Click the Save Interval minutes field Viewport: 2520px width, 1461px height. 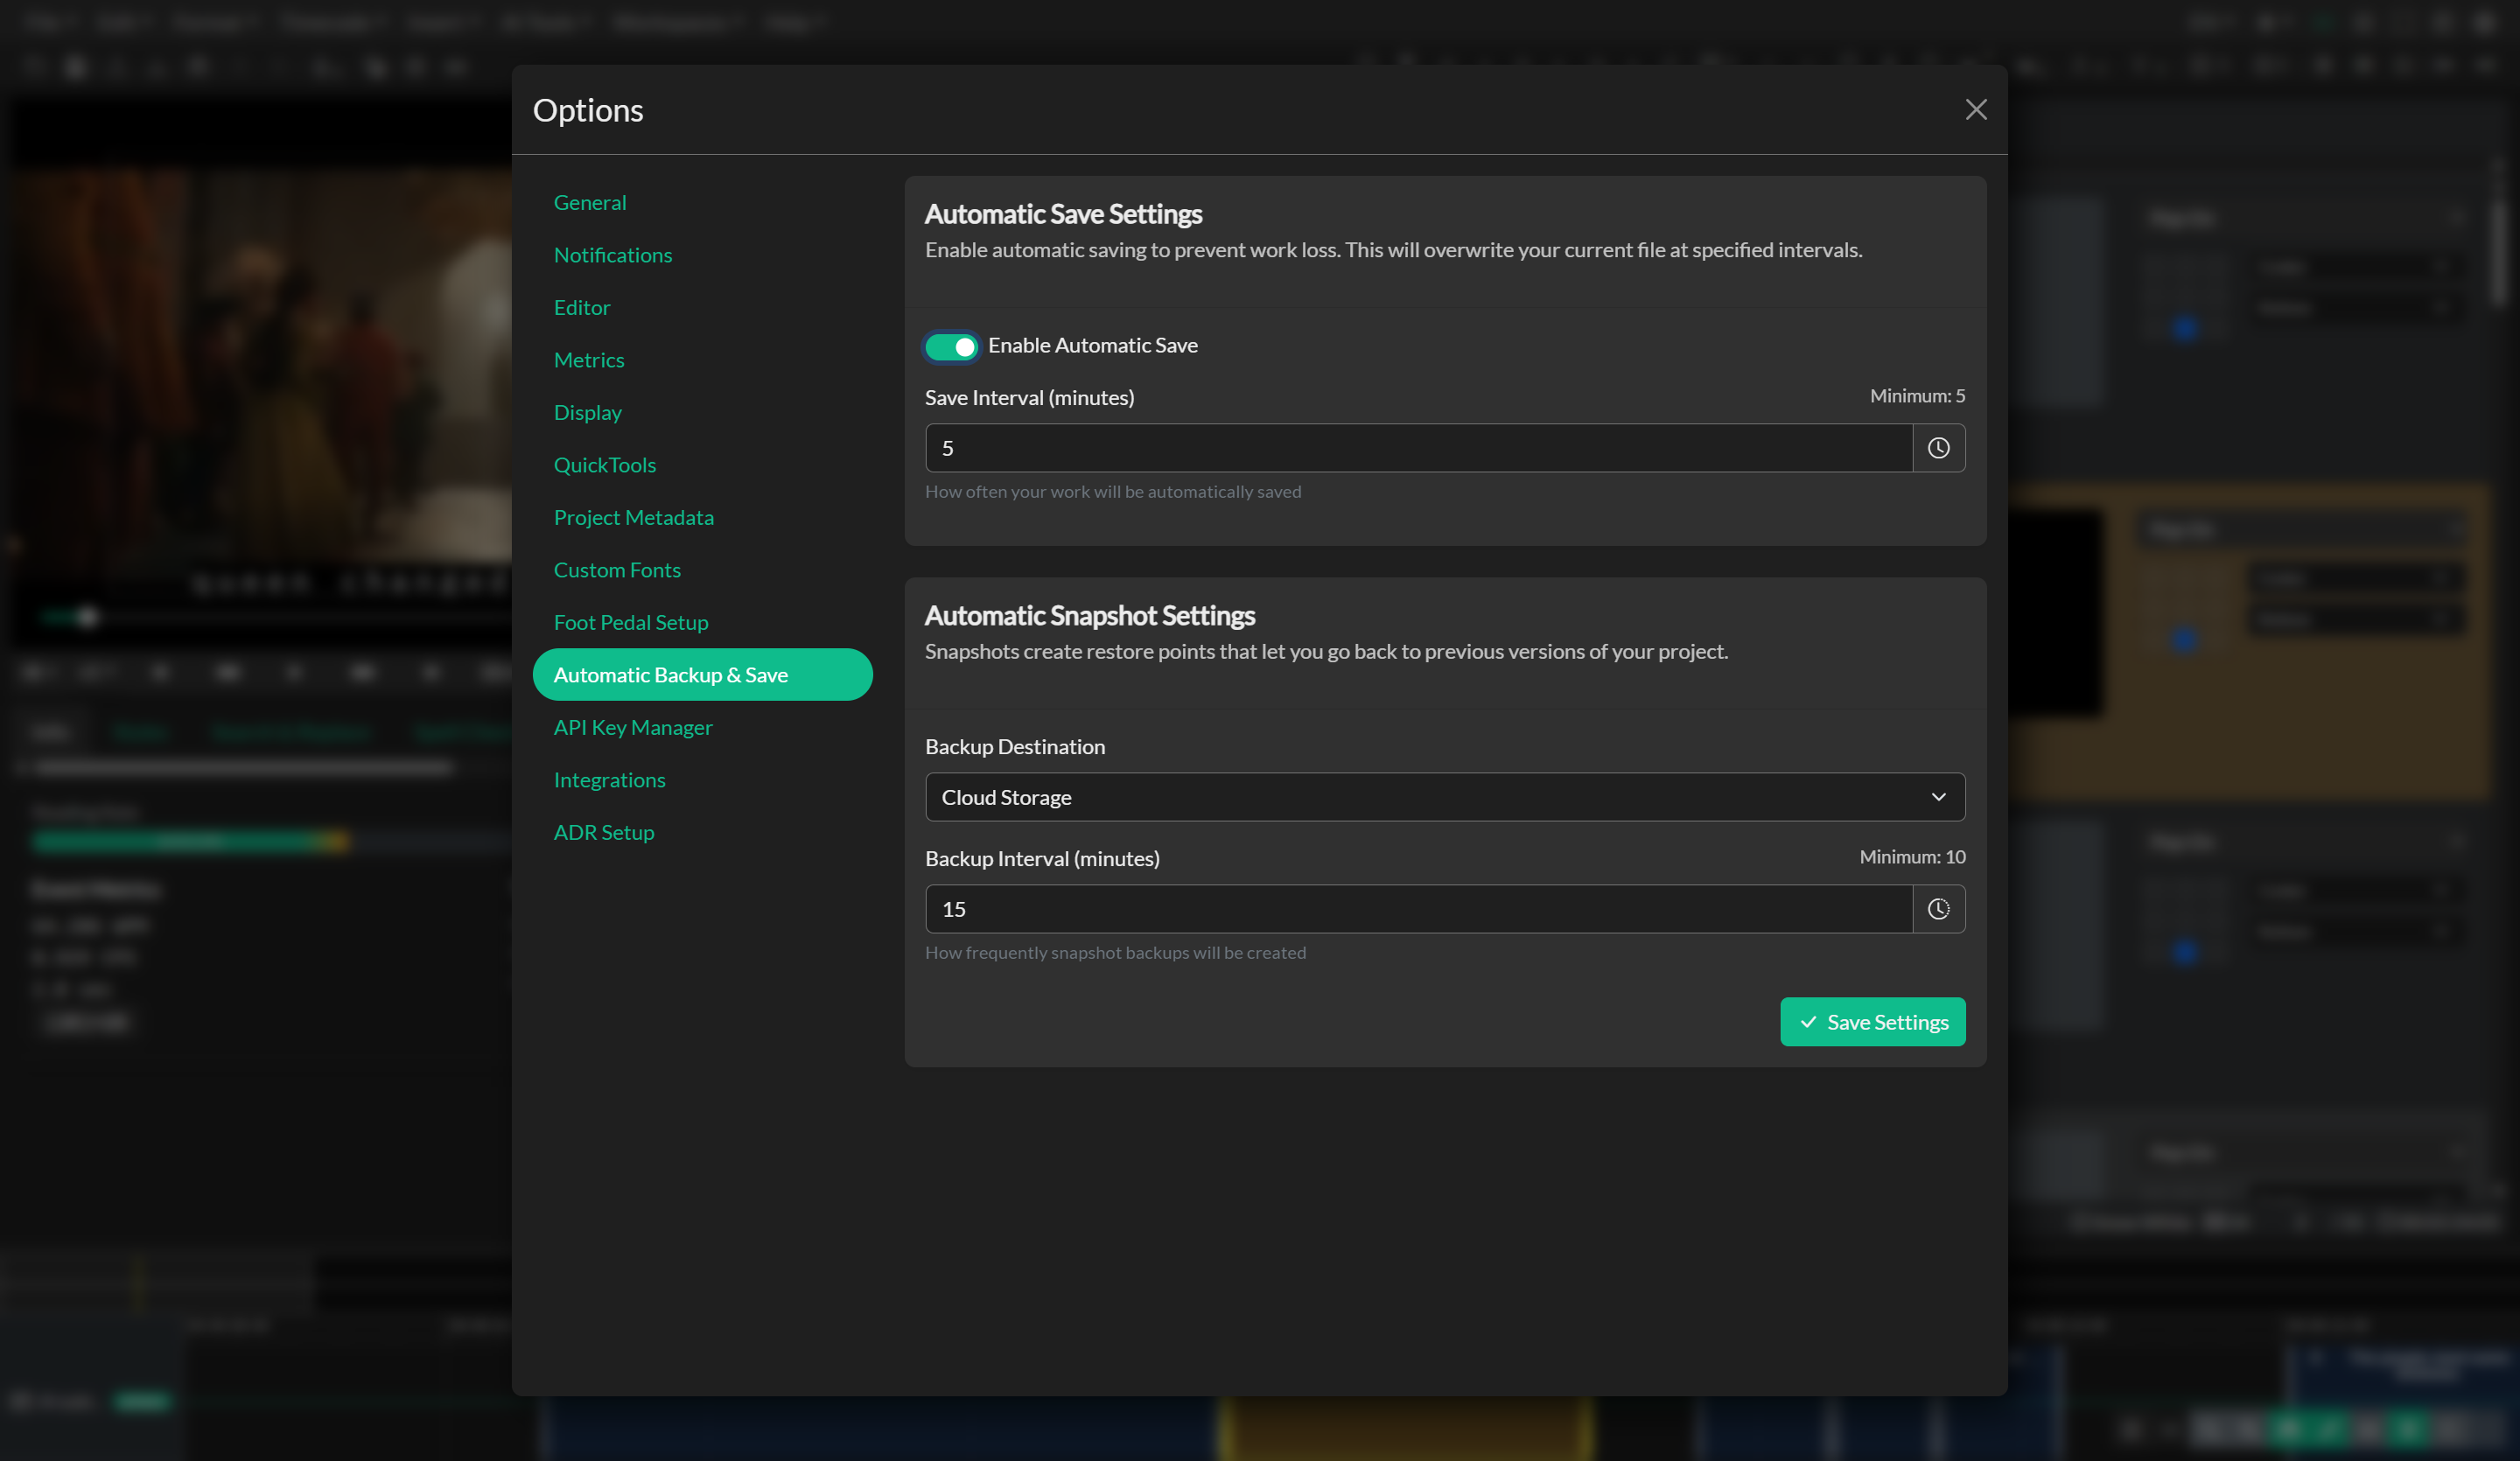click(1418, 448)
